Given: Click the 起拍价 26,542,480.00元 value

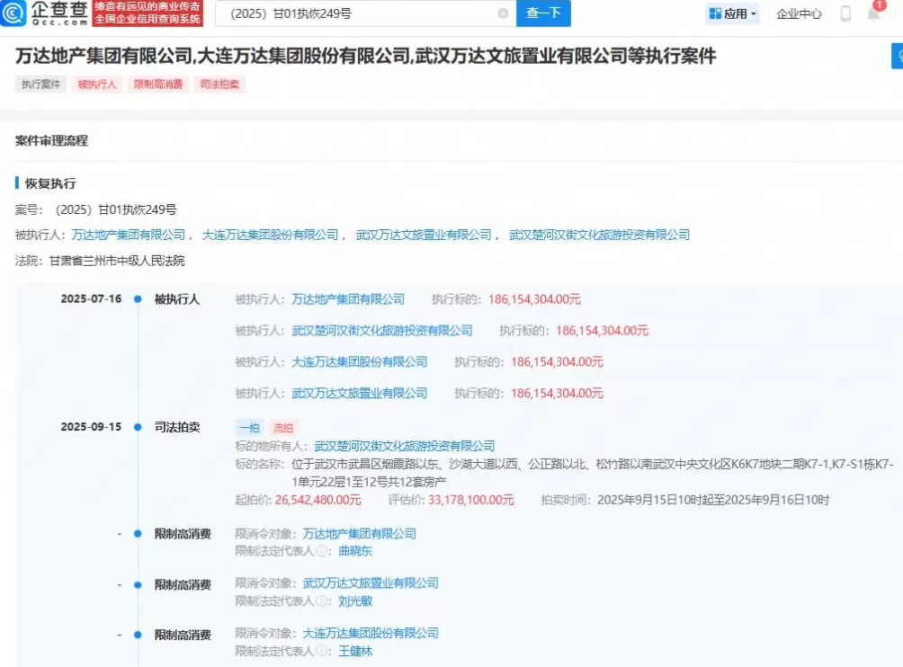Looking at the screenshot, I should [x=317, y=500].
